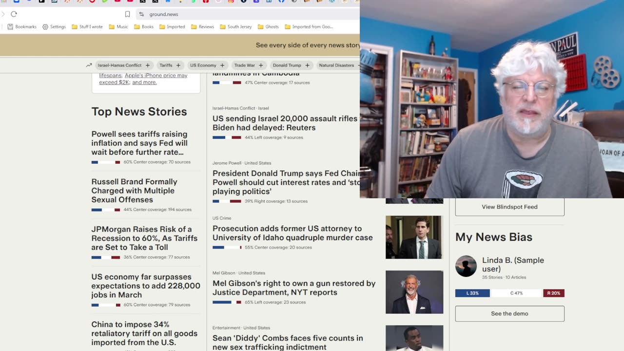Open the South Jersey bookmark folder
This screenshot has width=624, height=351.
[x=236, y=27]
